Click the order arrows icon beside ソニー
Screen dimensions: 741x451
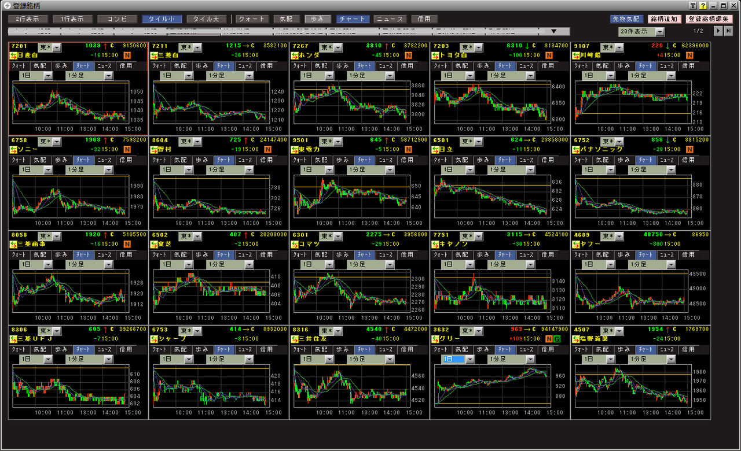[14, 149]
